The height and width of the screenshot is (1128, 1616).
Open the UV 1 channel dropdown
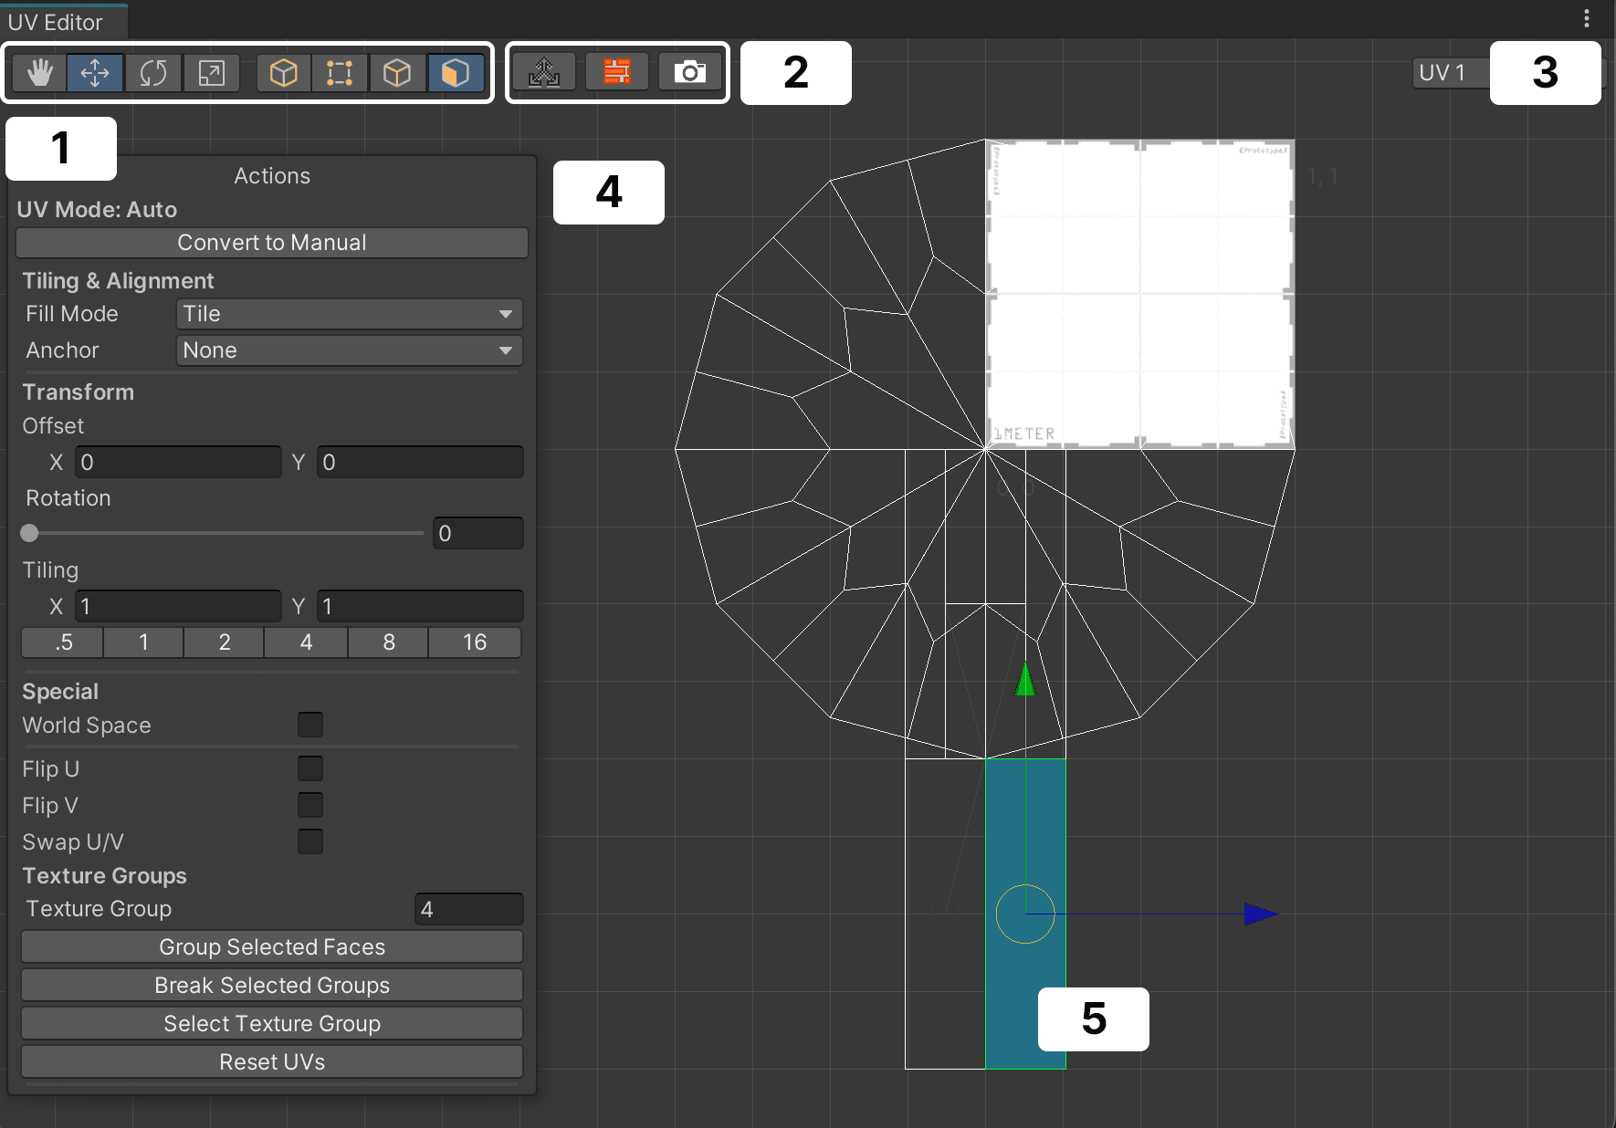coord(1449,73)
